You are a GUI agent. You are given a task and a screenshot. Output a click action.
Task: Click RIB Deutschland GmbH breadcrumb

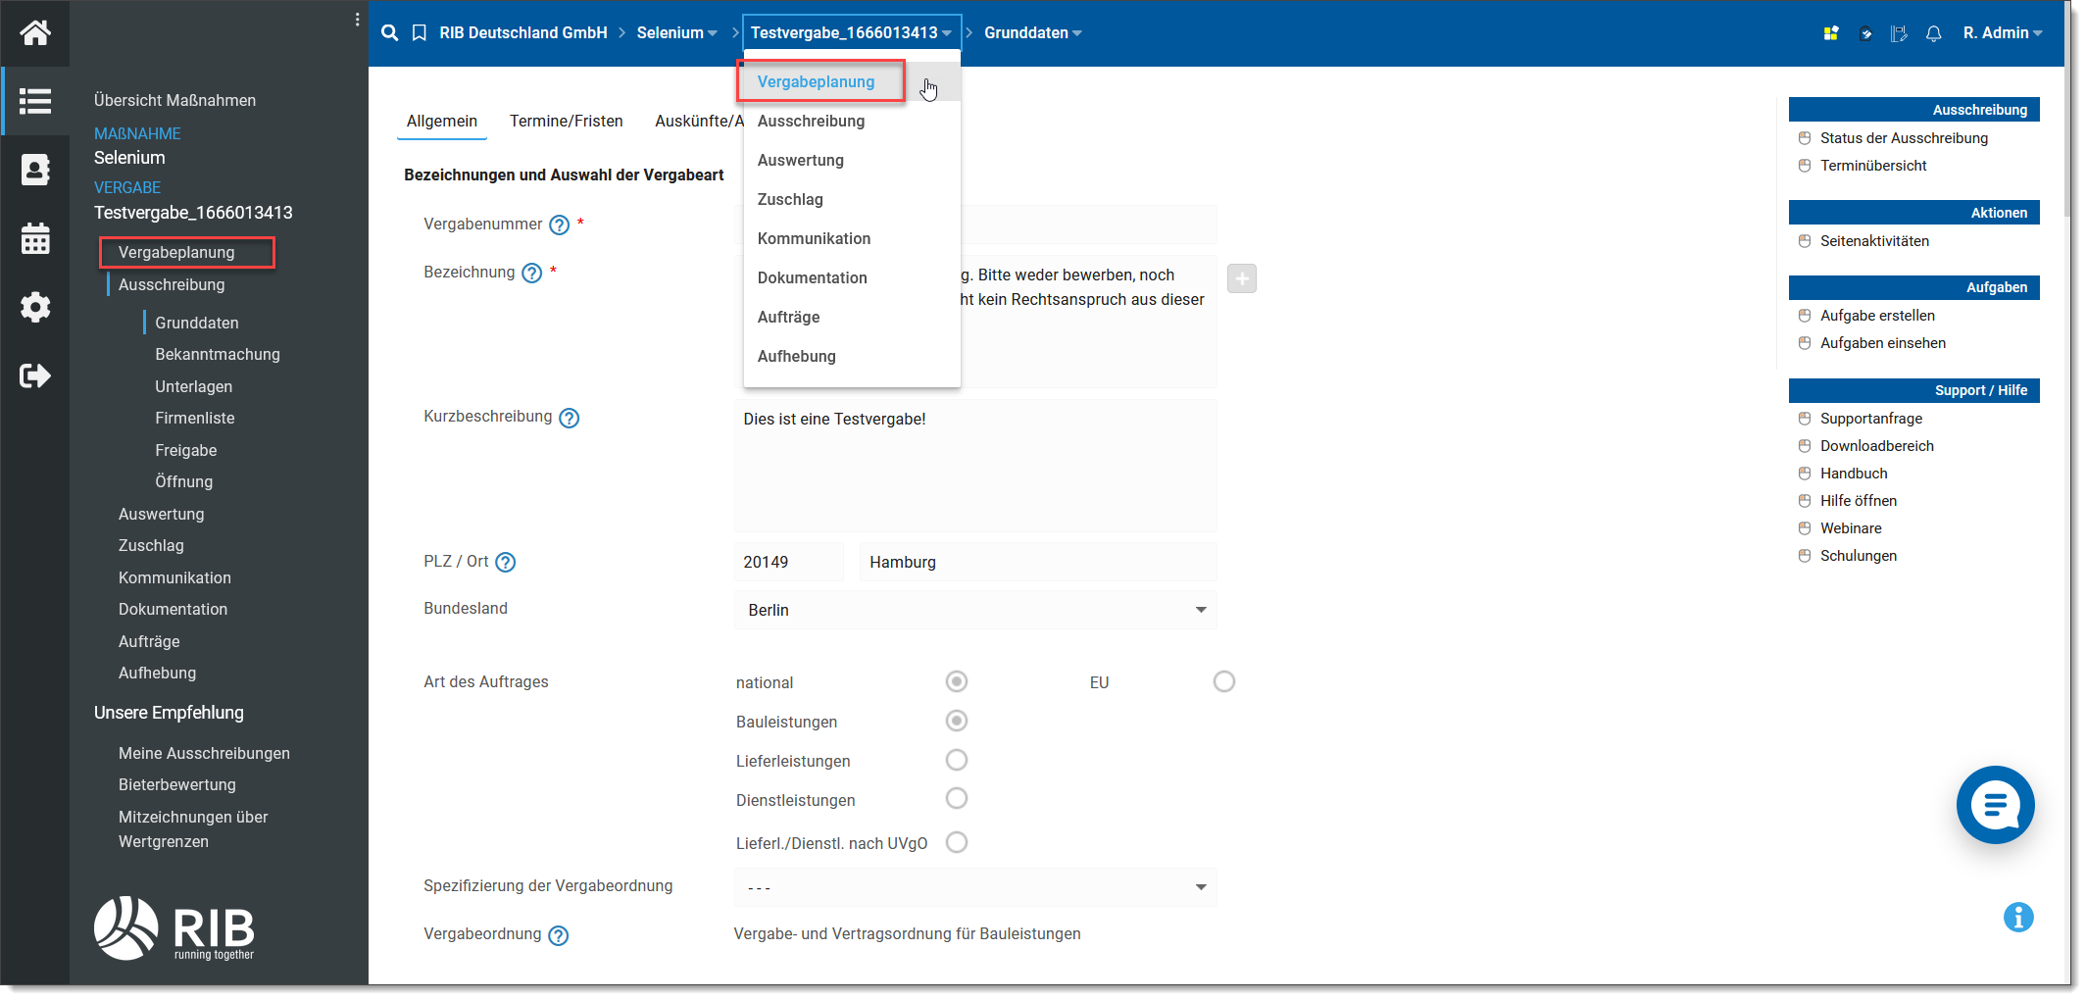523,33
